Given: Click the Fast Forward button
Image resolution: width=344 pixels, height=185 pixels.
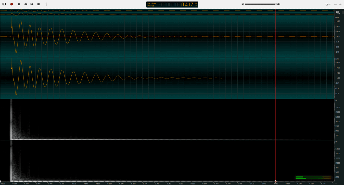Looking at the screenshot, I should [x=32, y=4].
